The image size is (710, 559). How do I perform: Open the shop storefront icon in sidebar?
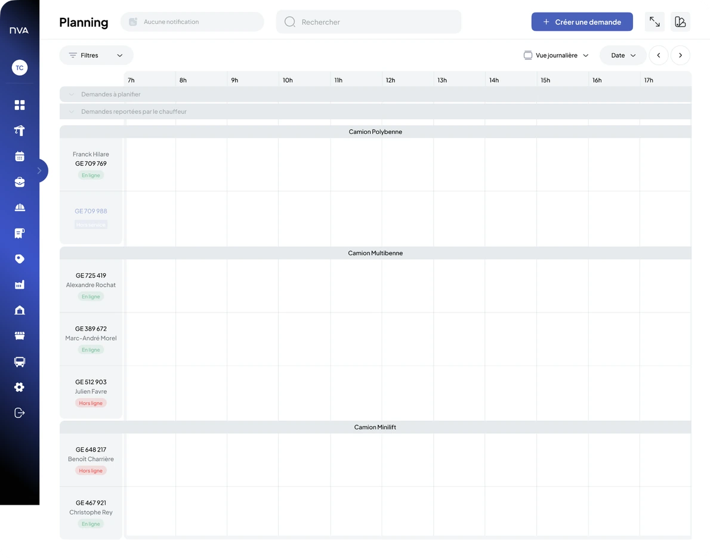(20, 335)
